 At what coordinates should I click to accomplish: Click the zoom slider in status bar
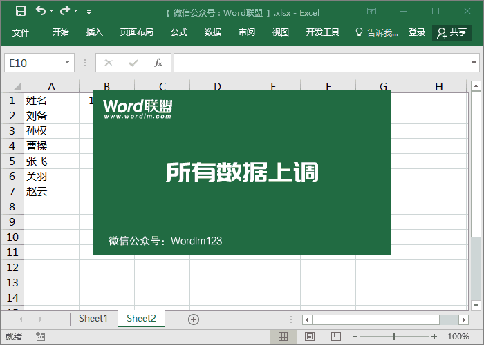coord(394,337)
